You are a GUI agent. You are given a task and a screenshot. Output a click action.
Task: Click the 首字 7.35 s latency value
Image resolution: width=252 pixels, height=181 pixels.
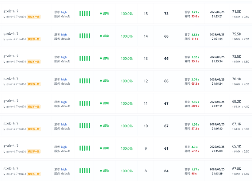[x=195, y=102]
